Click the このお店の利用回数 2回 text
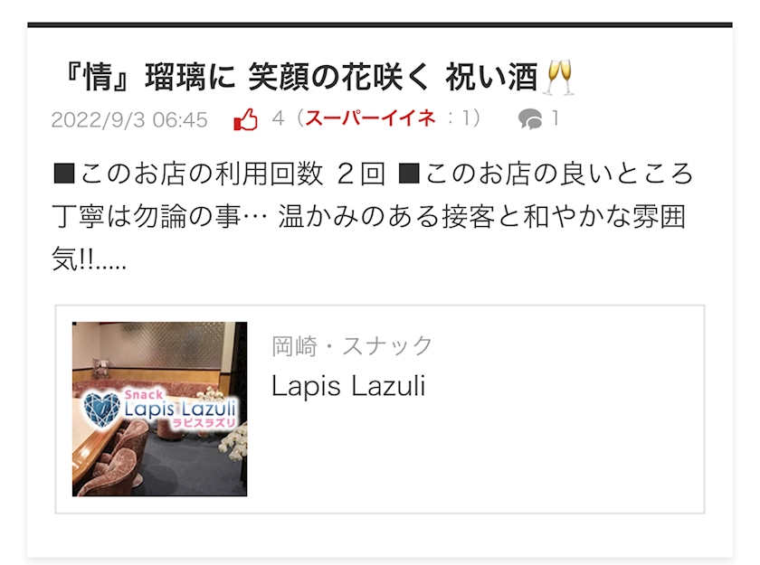 tap(219, 174)
